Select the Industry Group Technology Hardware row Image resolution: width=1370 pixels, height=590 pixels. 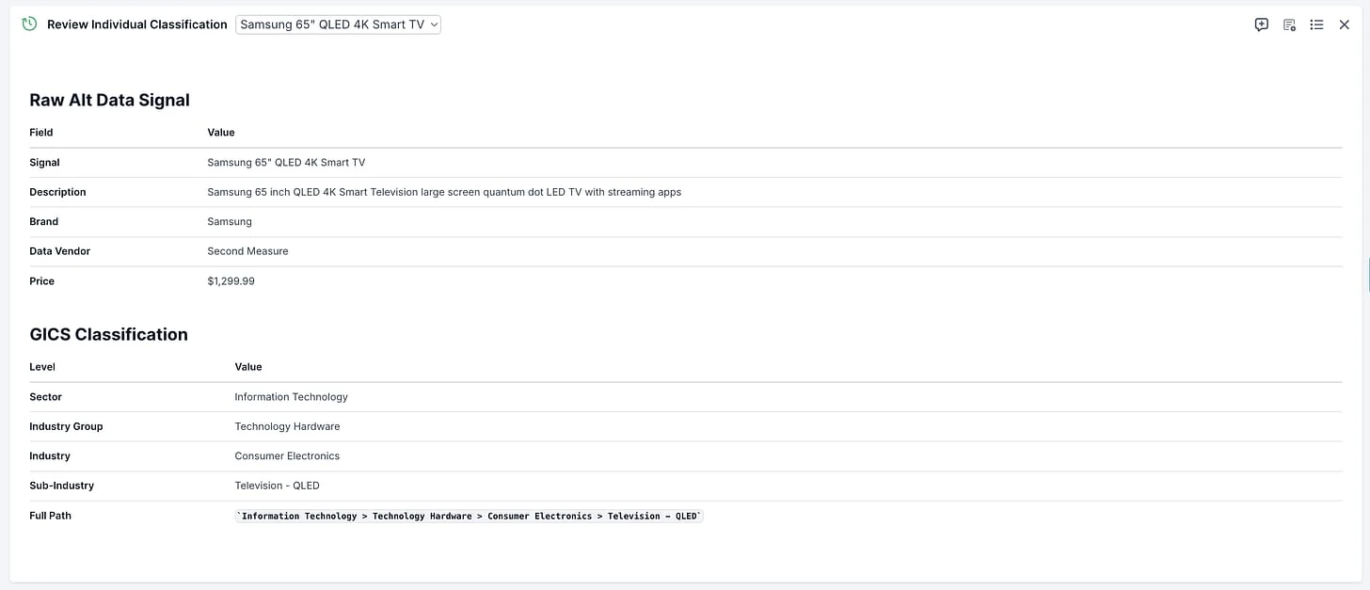[287, 426]
